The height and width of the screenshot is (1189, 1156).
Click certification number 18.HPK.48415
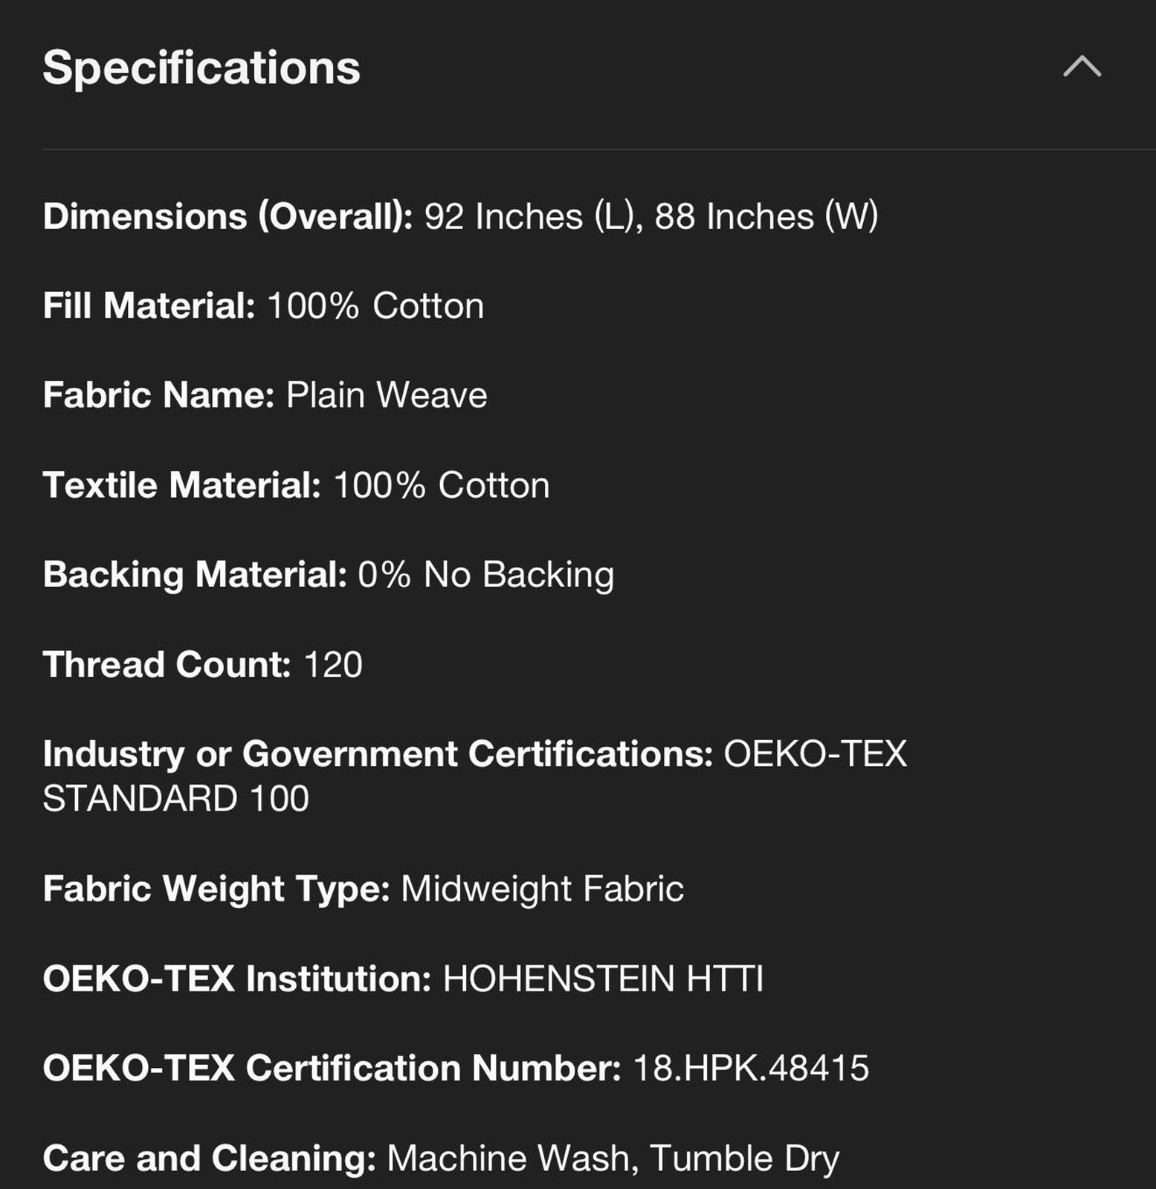point(751,1069)
